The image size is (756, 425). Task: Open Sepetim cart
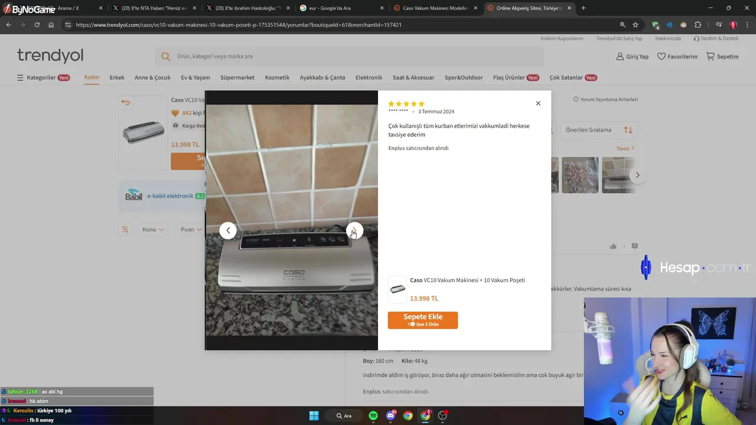(722, 57)
